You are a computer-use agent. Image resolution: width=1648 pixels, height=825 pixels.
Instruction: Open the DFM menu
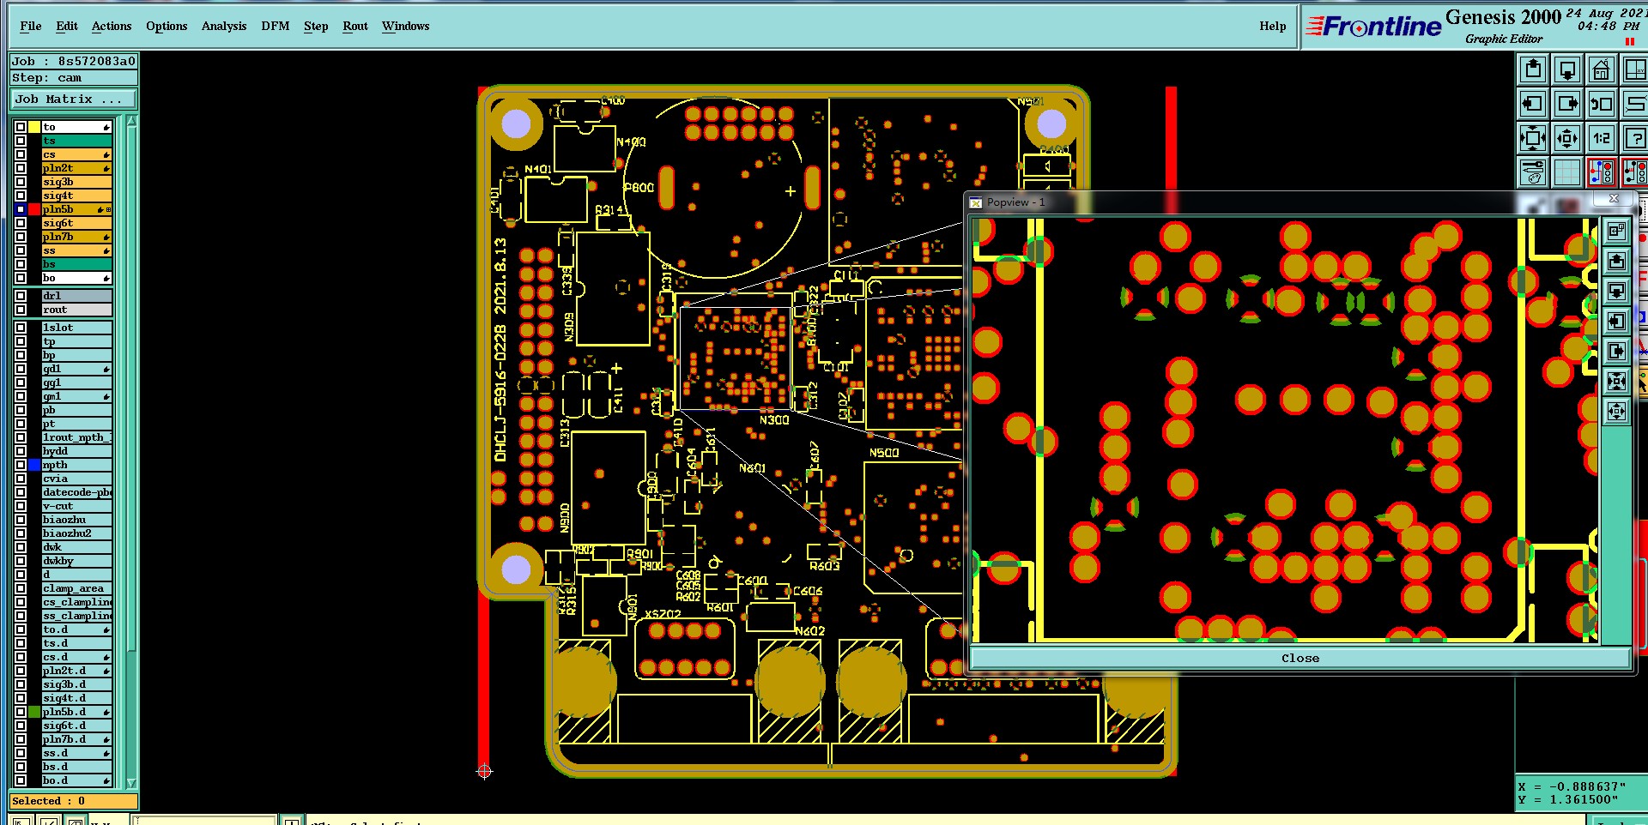[x=276, y=26]
